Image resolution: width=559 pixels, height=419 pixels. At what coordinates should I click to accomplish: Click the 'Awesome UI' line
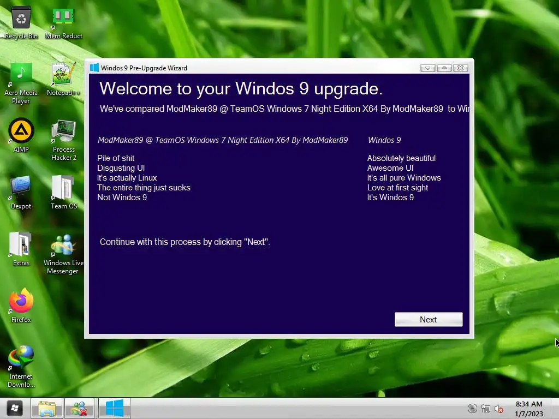pos(390,168)
